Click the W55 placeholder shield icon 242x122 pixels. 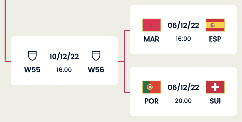click(x=32, y=56)
